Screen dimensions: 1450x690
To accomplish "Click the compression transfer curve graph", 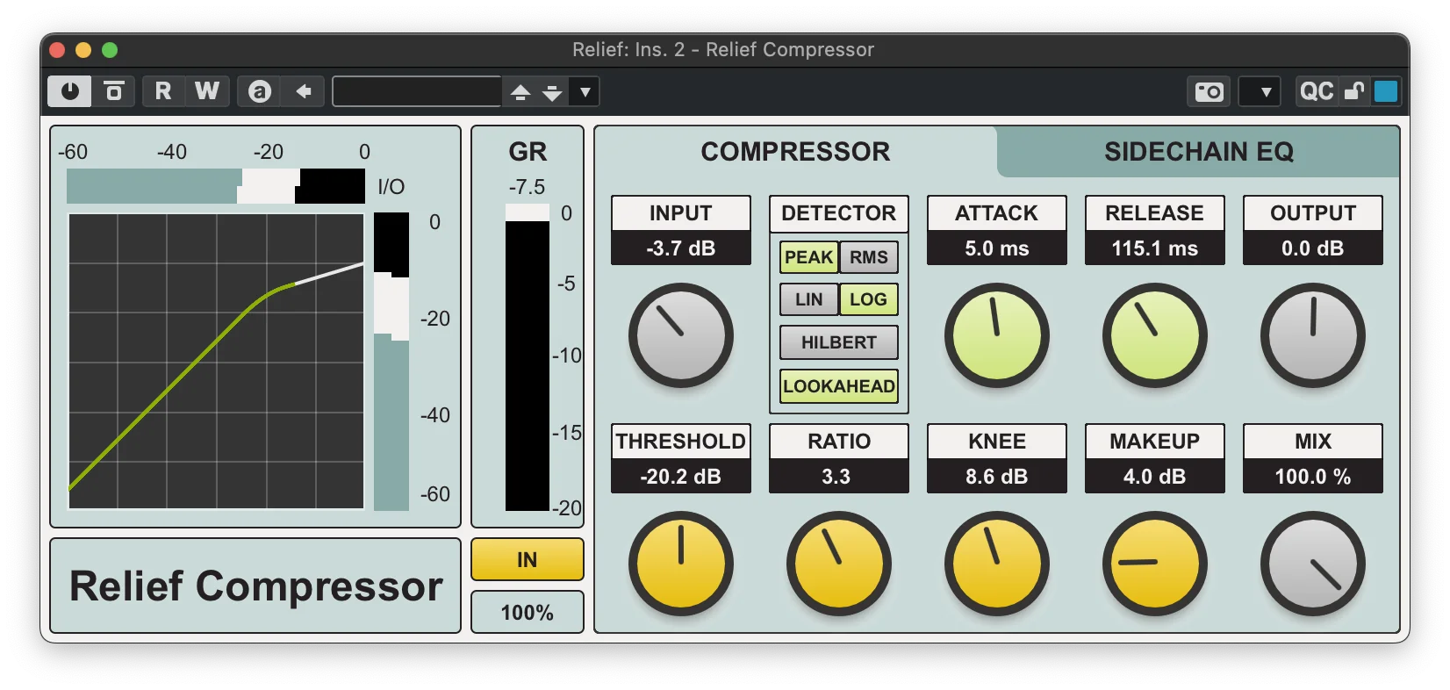I will pyautogui.click(x=216, y=361).
